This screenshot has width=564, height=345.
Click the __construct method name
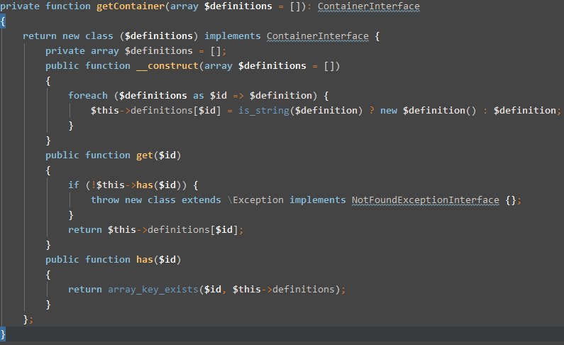(167, 66)
